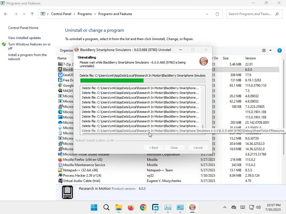
Task: Expand chevron after Control Panel breadcrumb
Action: click(x=74, y=14)
